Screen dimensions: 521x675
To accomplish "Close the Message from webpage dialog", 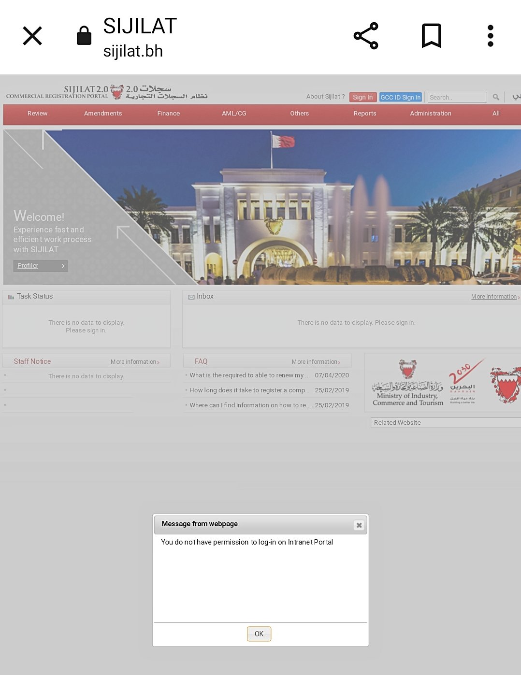I will 359,525.
